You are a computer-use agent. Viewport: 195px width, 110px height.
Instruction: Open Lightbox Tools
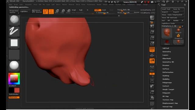pos(172,24)
